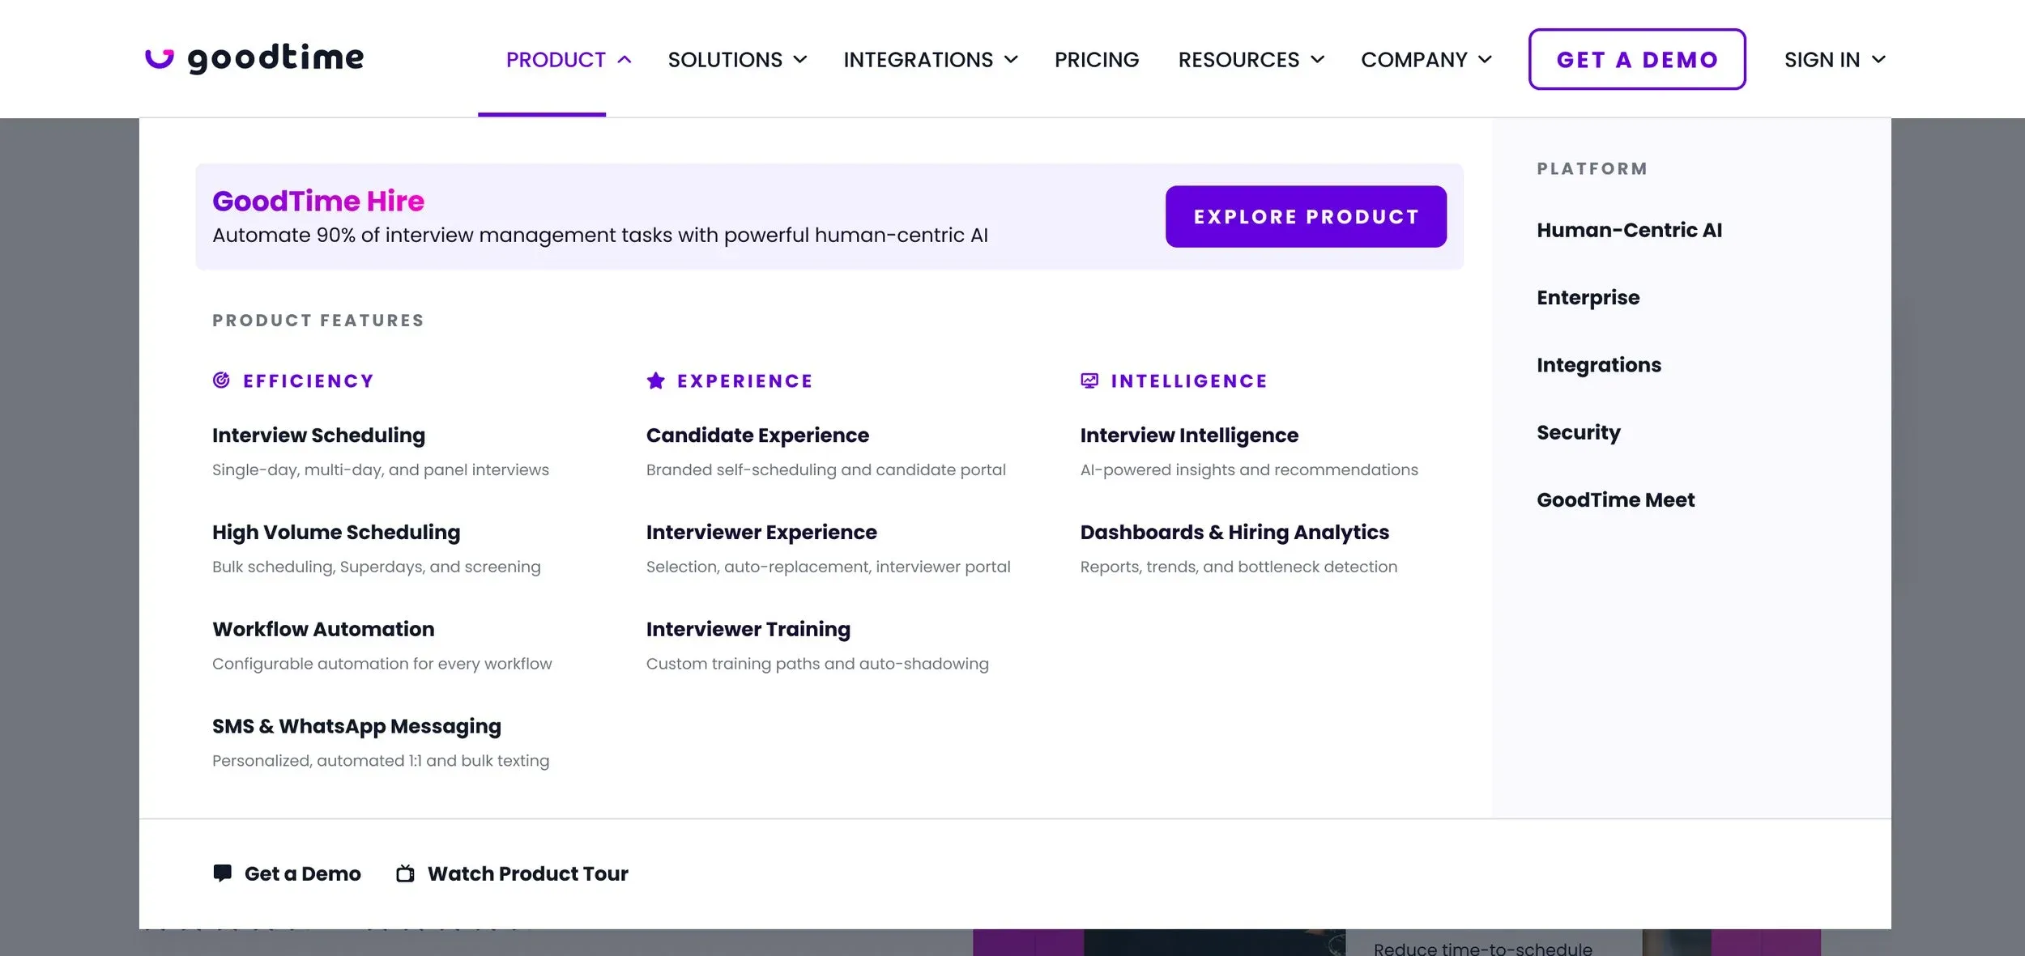Open the Interviewer Experience feature
2025x956 pixels.
761,533
